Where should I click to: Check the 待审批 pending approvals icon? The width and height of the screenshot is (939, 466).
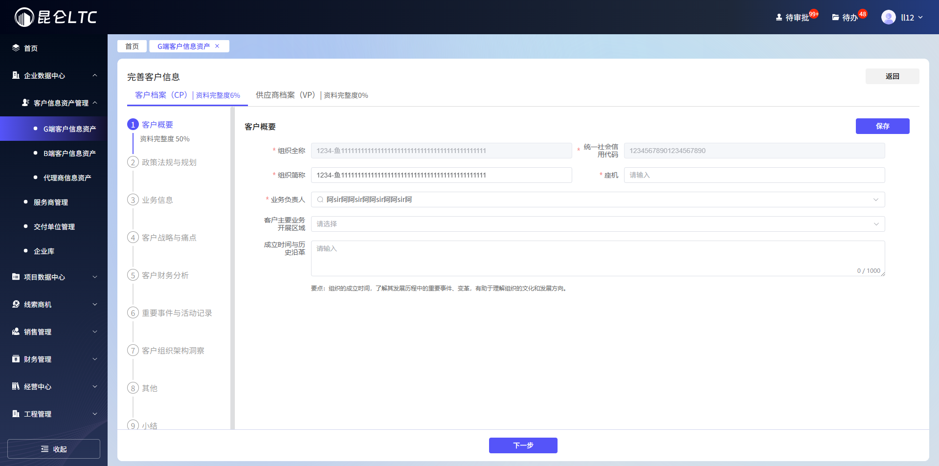click(x=793, y=16)
